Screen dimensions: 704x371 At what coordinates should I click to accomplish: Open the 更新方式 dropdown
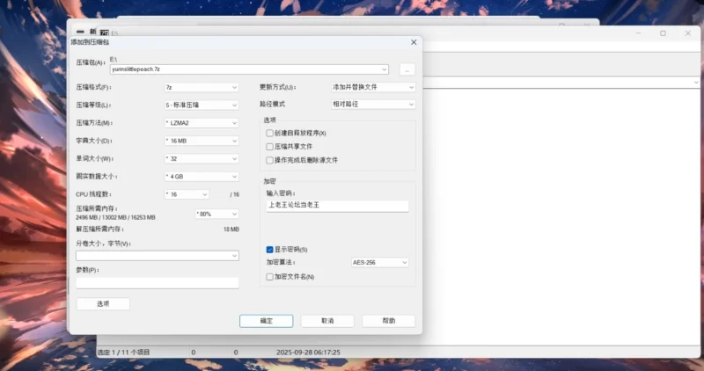pyautogui.click(x=372, y=87)
